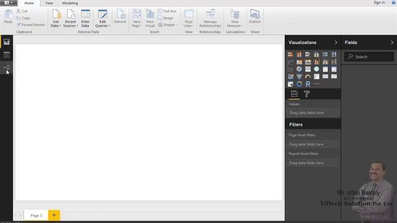Select the Stacked bar chart visual
Viewport: 397px width, 223px height.
click(x=290, y=54)
